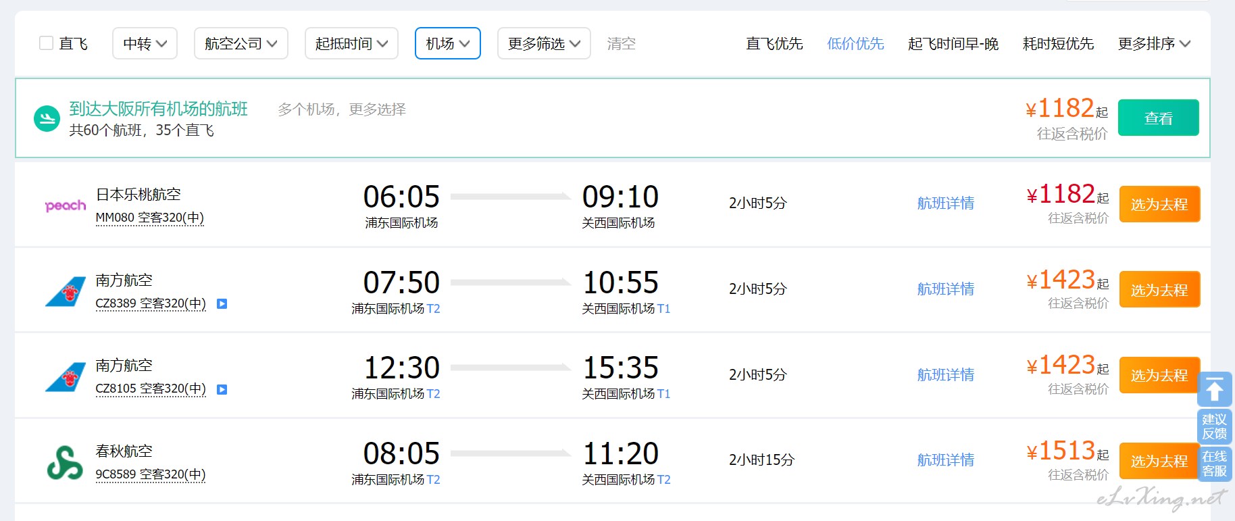Viewport: 1235px width, 521px height.
Task: Click flight number CZ8389 空客320(中)
Action: [151, 303]
